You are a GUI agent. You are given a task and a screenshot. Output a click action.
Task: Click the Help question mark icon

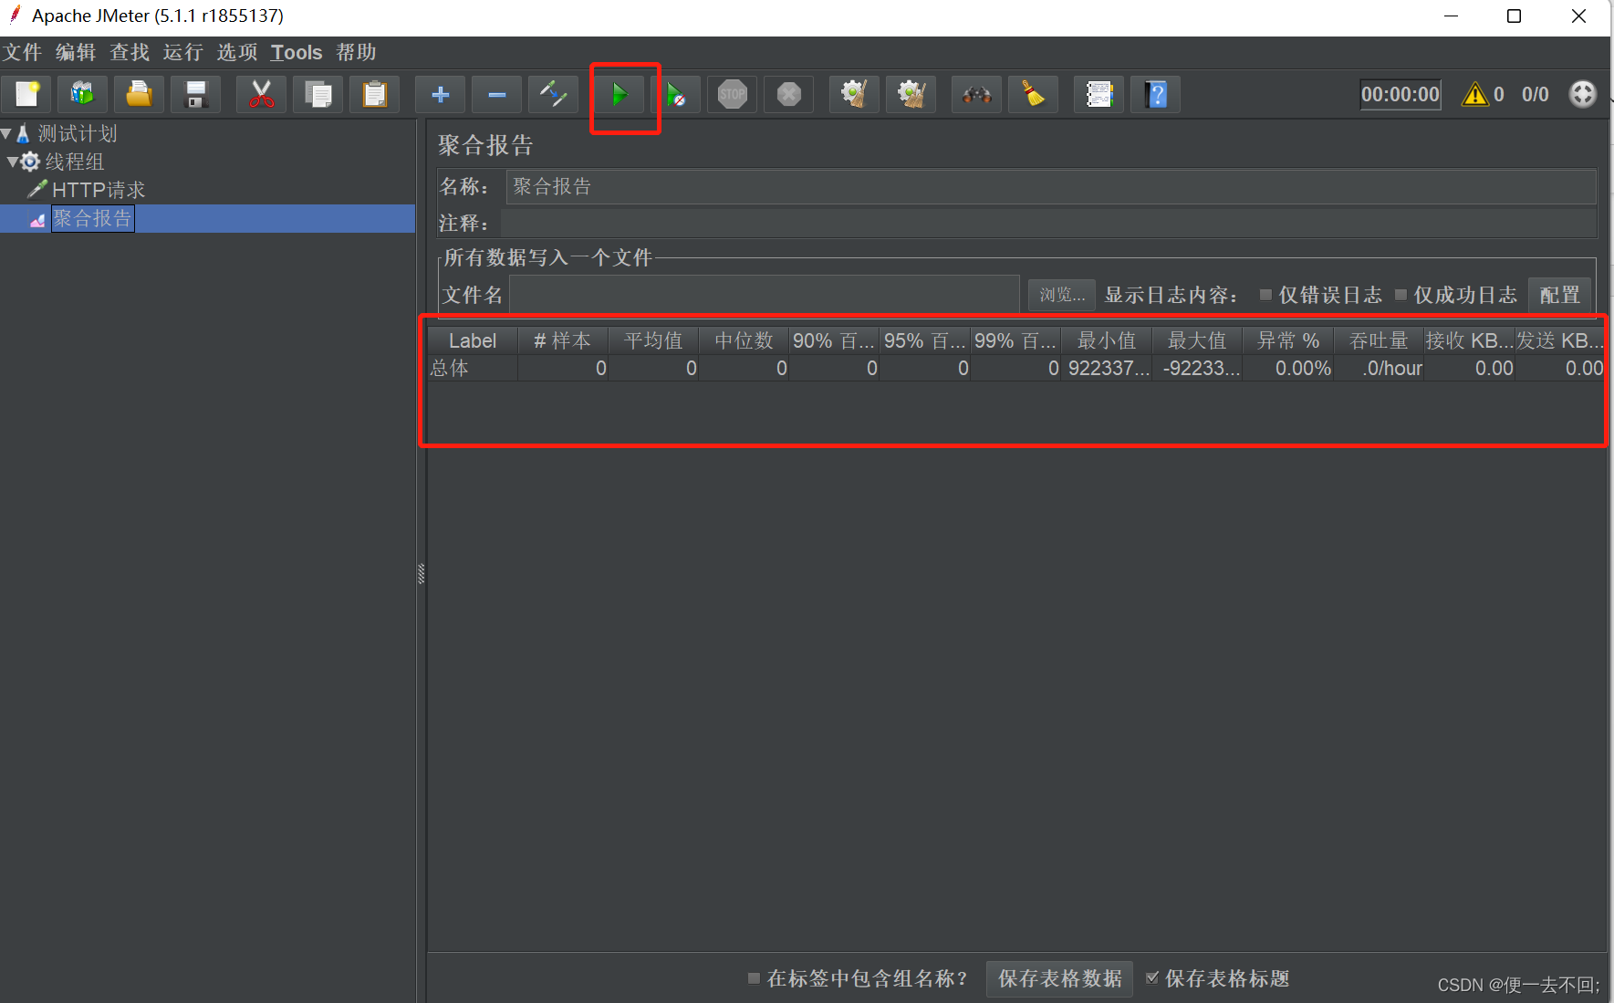pyautogui.click(x=1155, y=94)
